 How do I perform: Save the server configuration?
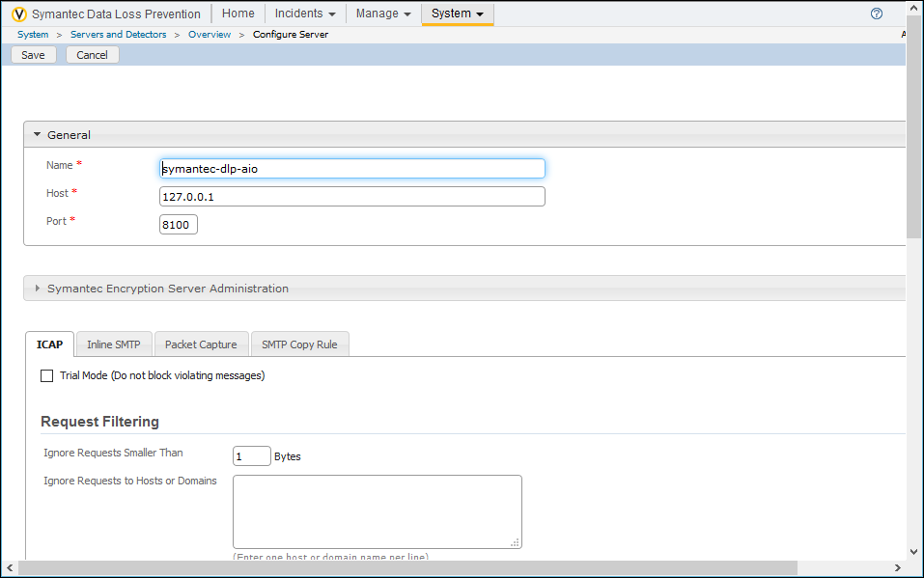(33, 55)
